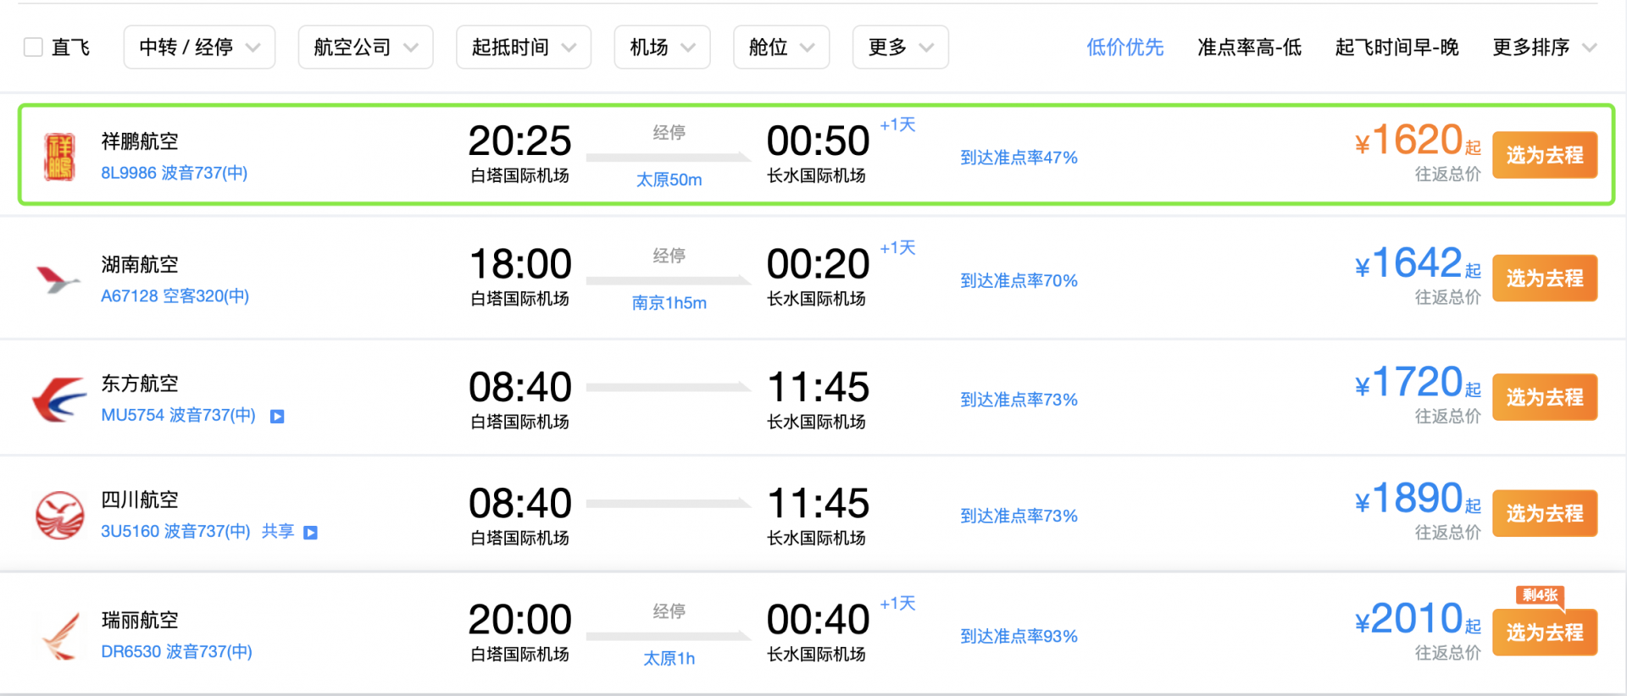Sort by 低价优先

click(1125, 47)
